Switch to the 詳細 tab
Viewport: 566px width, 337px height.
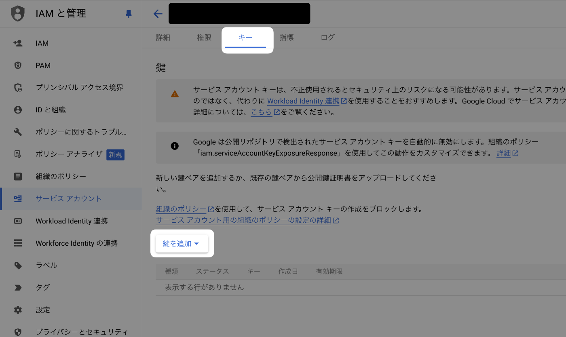coord(163,38)
